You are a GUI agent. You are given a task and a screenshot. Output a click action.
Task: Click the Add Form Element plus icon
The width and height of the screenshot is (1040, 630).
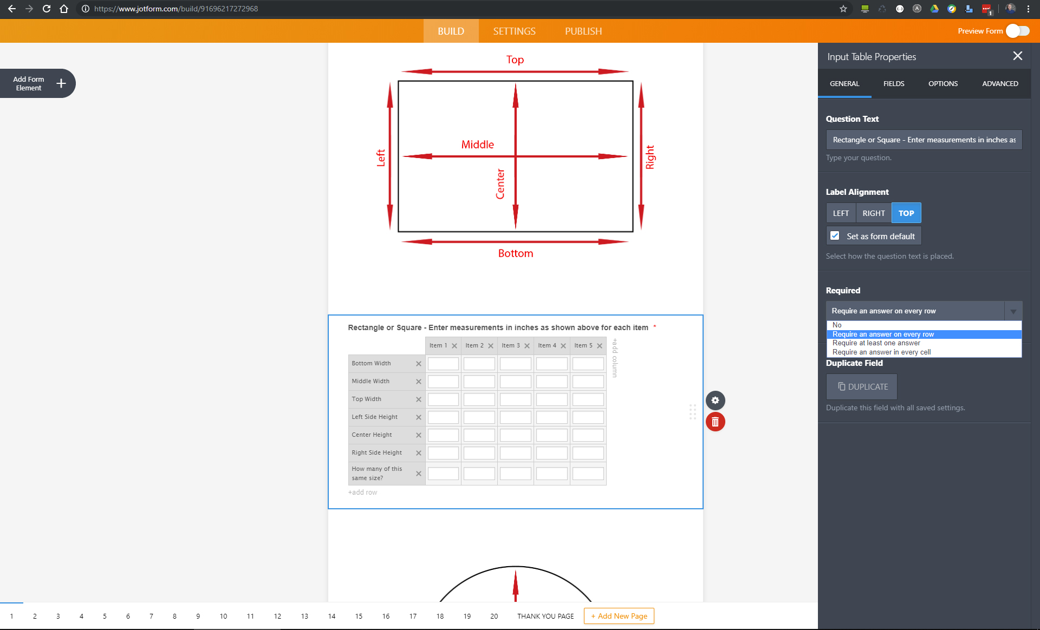point(61,83)
